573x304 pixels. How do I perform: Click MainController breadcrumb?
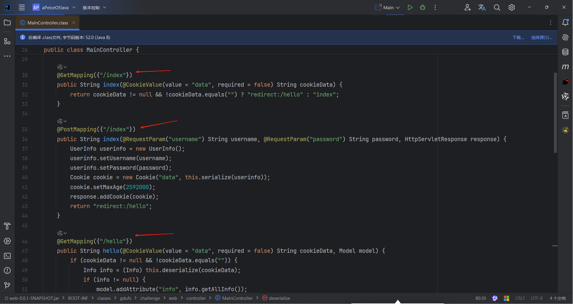pyautogui.click(x=234, y=298)
